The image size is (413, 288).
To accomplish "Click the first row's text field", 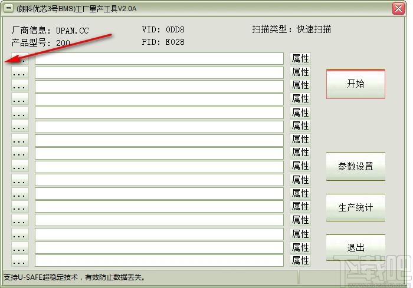I will [x=159, y=59].
